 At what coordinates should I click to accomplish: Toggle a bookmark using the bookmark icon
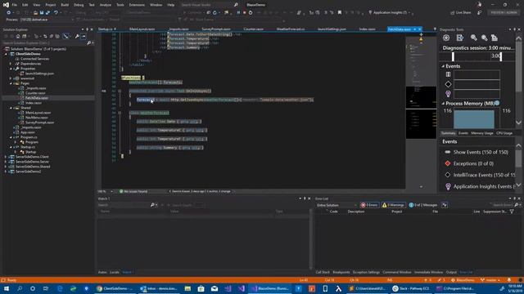(x=340, y=13)
